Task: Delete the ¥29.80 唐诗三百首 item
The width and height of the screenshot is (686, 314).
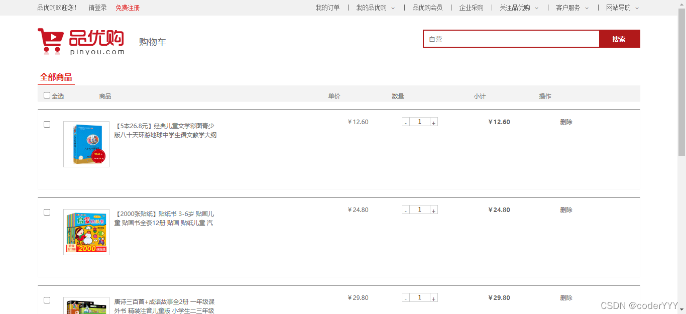Action: click(x=566, y=297)
